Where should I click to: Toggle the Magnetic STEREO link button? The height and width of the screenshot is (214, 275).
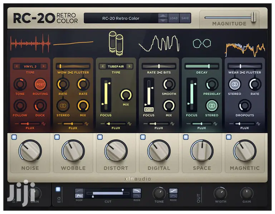click(235, 84)
